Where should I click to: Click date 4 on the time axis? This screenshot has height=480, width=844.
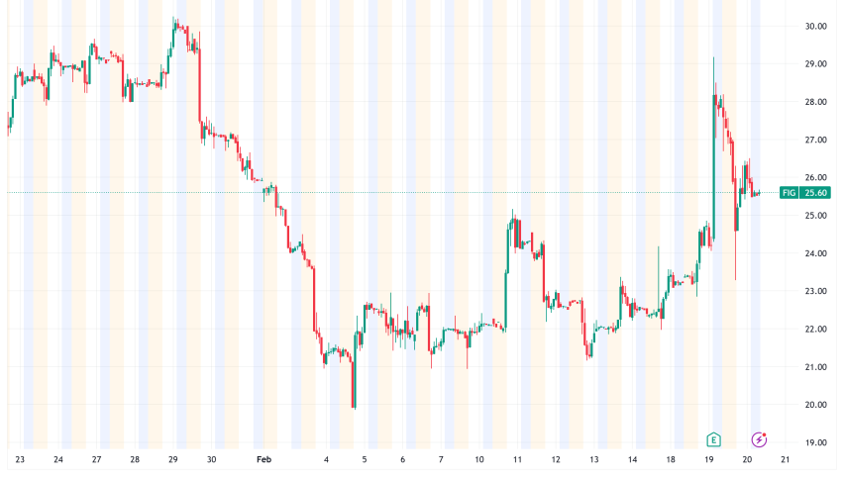tap(326, 460)
